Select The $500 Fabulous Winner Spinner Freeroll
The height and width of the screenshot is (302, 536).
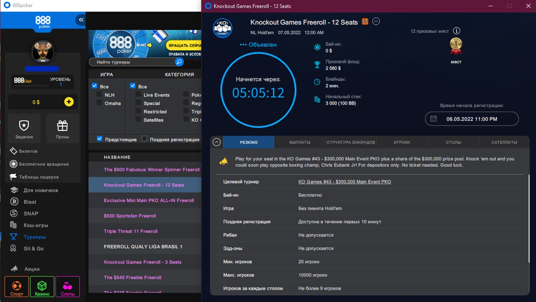coord(145,170)
